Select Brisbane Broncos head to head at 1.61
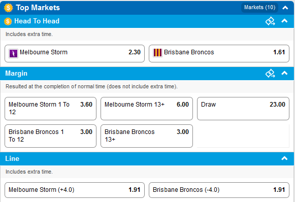The height and width of the screenshot is (202, 295). click(x=219, y=53)
